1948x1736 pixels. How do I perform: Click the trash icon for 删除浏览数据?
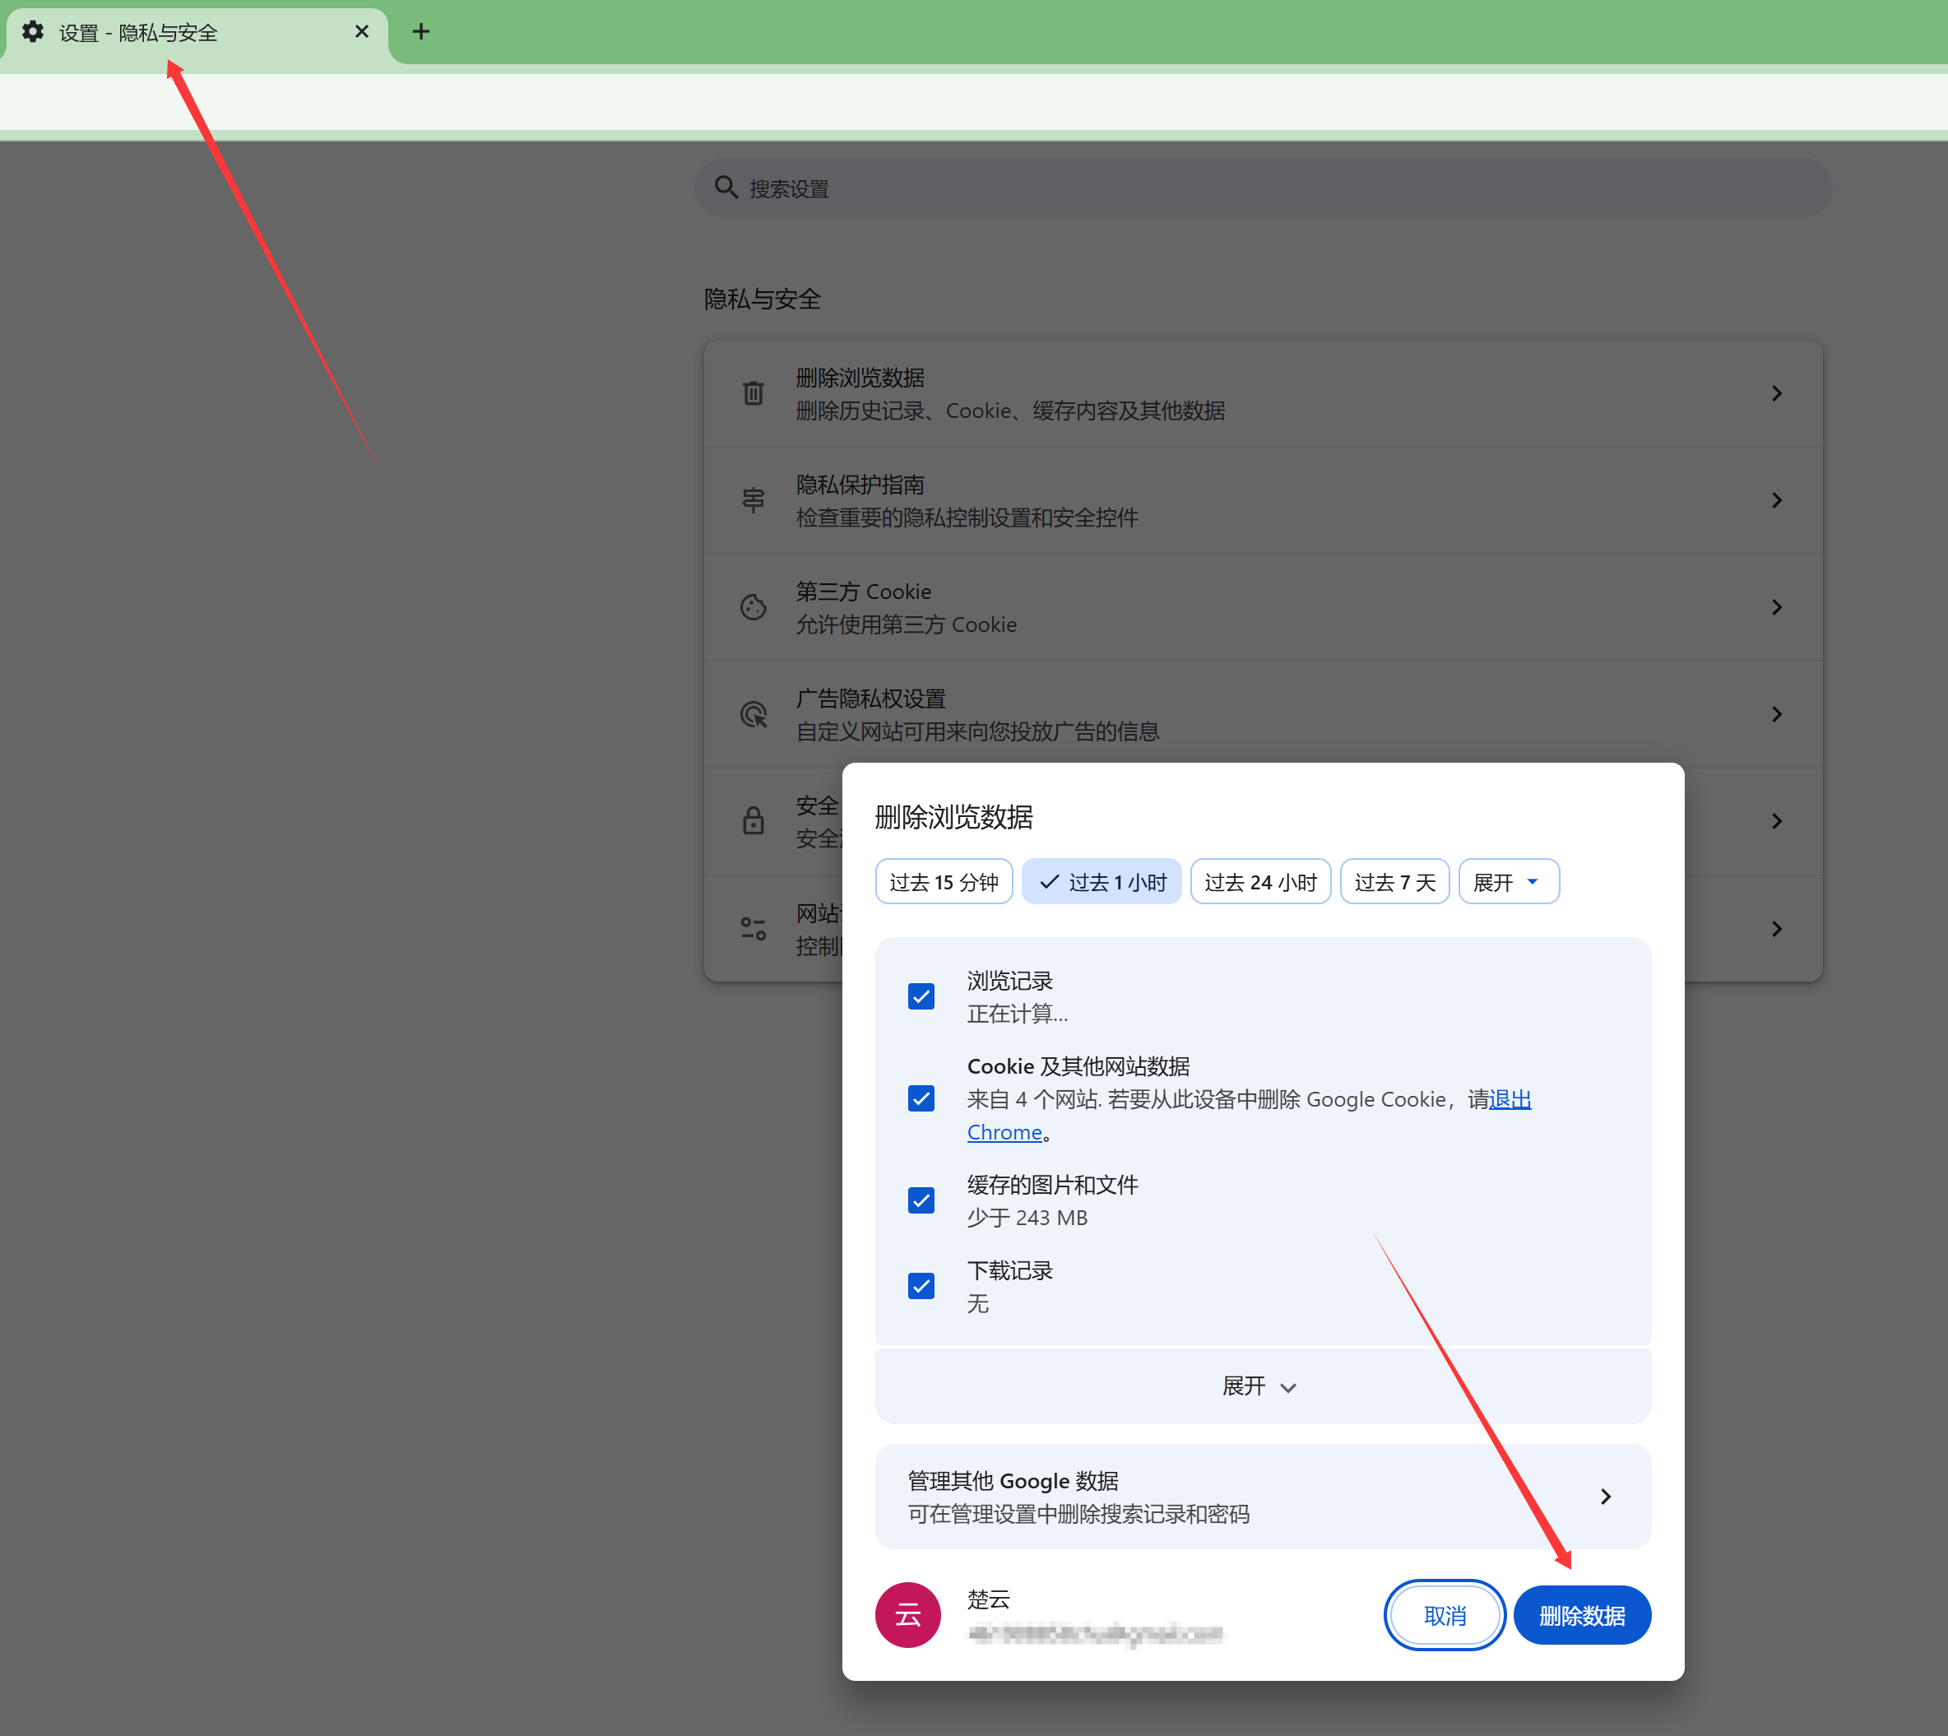pos(754,393)
